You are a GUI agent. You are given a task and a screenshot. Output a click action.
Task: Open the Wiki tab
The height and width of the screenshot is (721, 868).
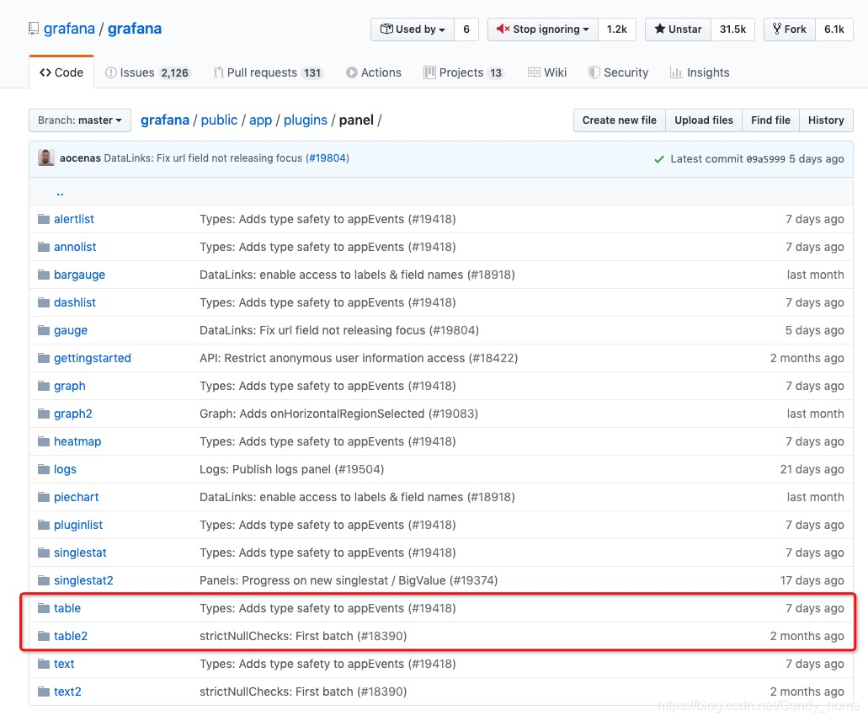pyautogui.click(x=547, y=72)
